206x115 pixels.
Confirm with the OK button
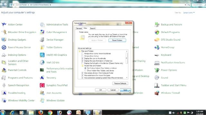pyautogui.click(x=100, y=90)
